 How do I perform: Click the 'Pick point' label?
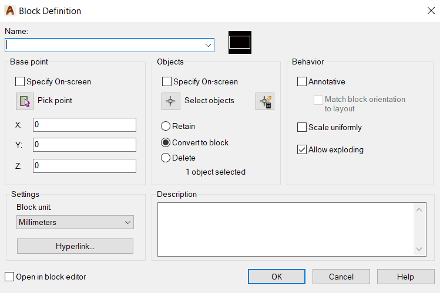(x=55, y=100)
